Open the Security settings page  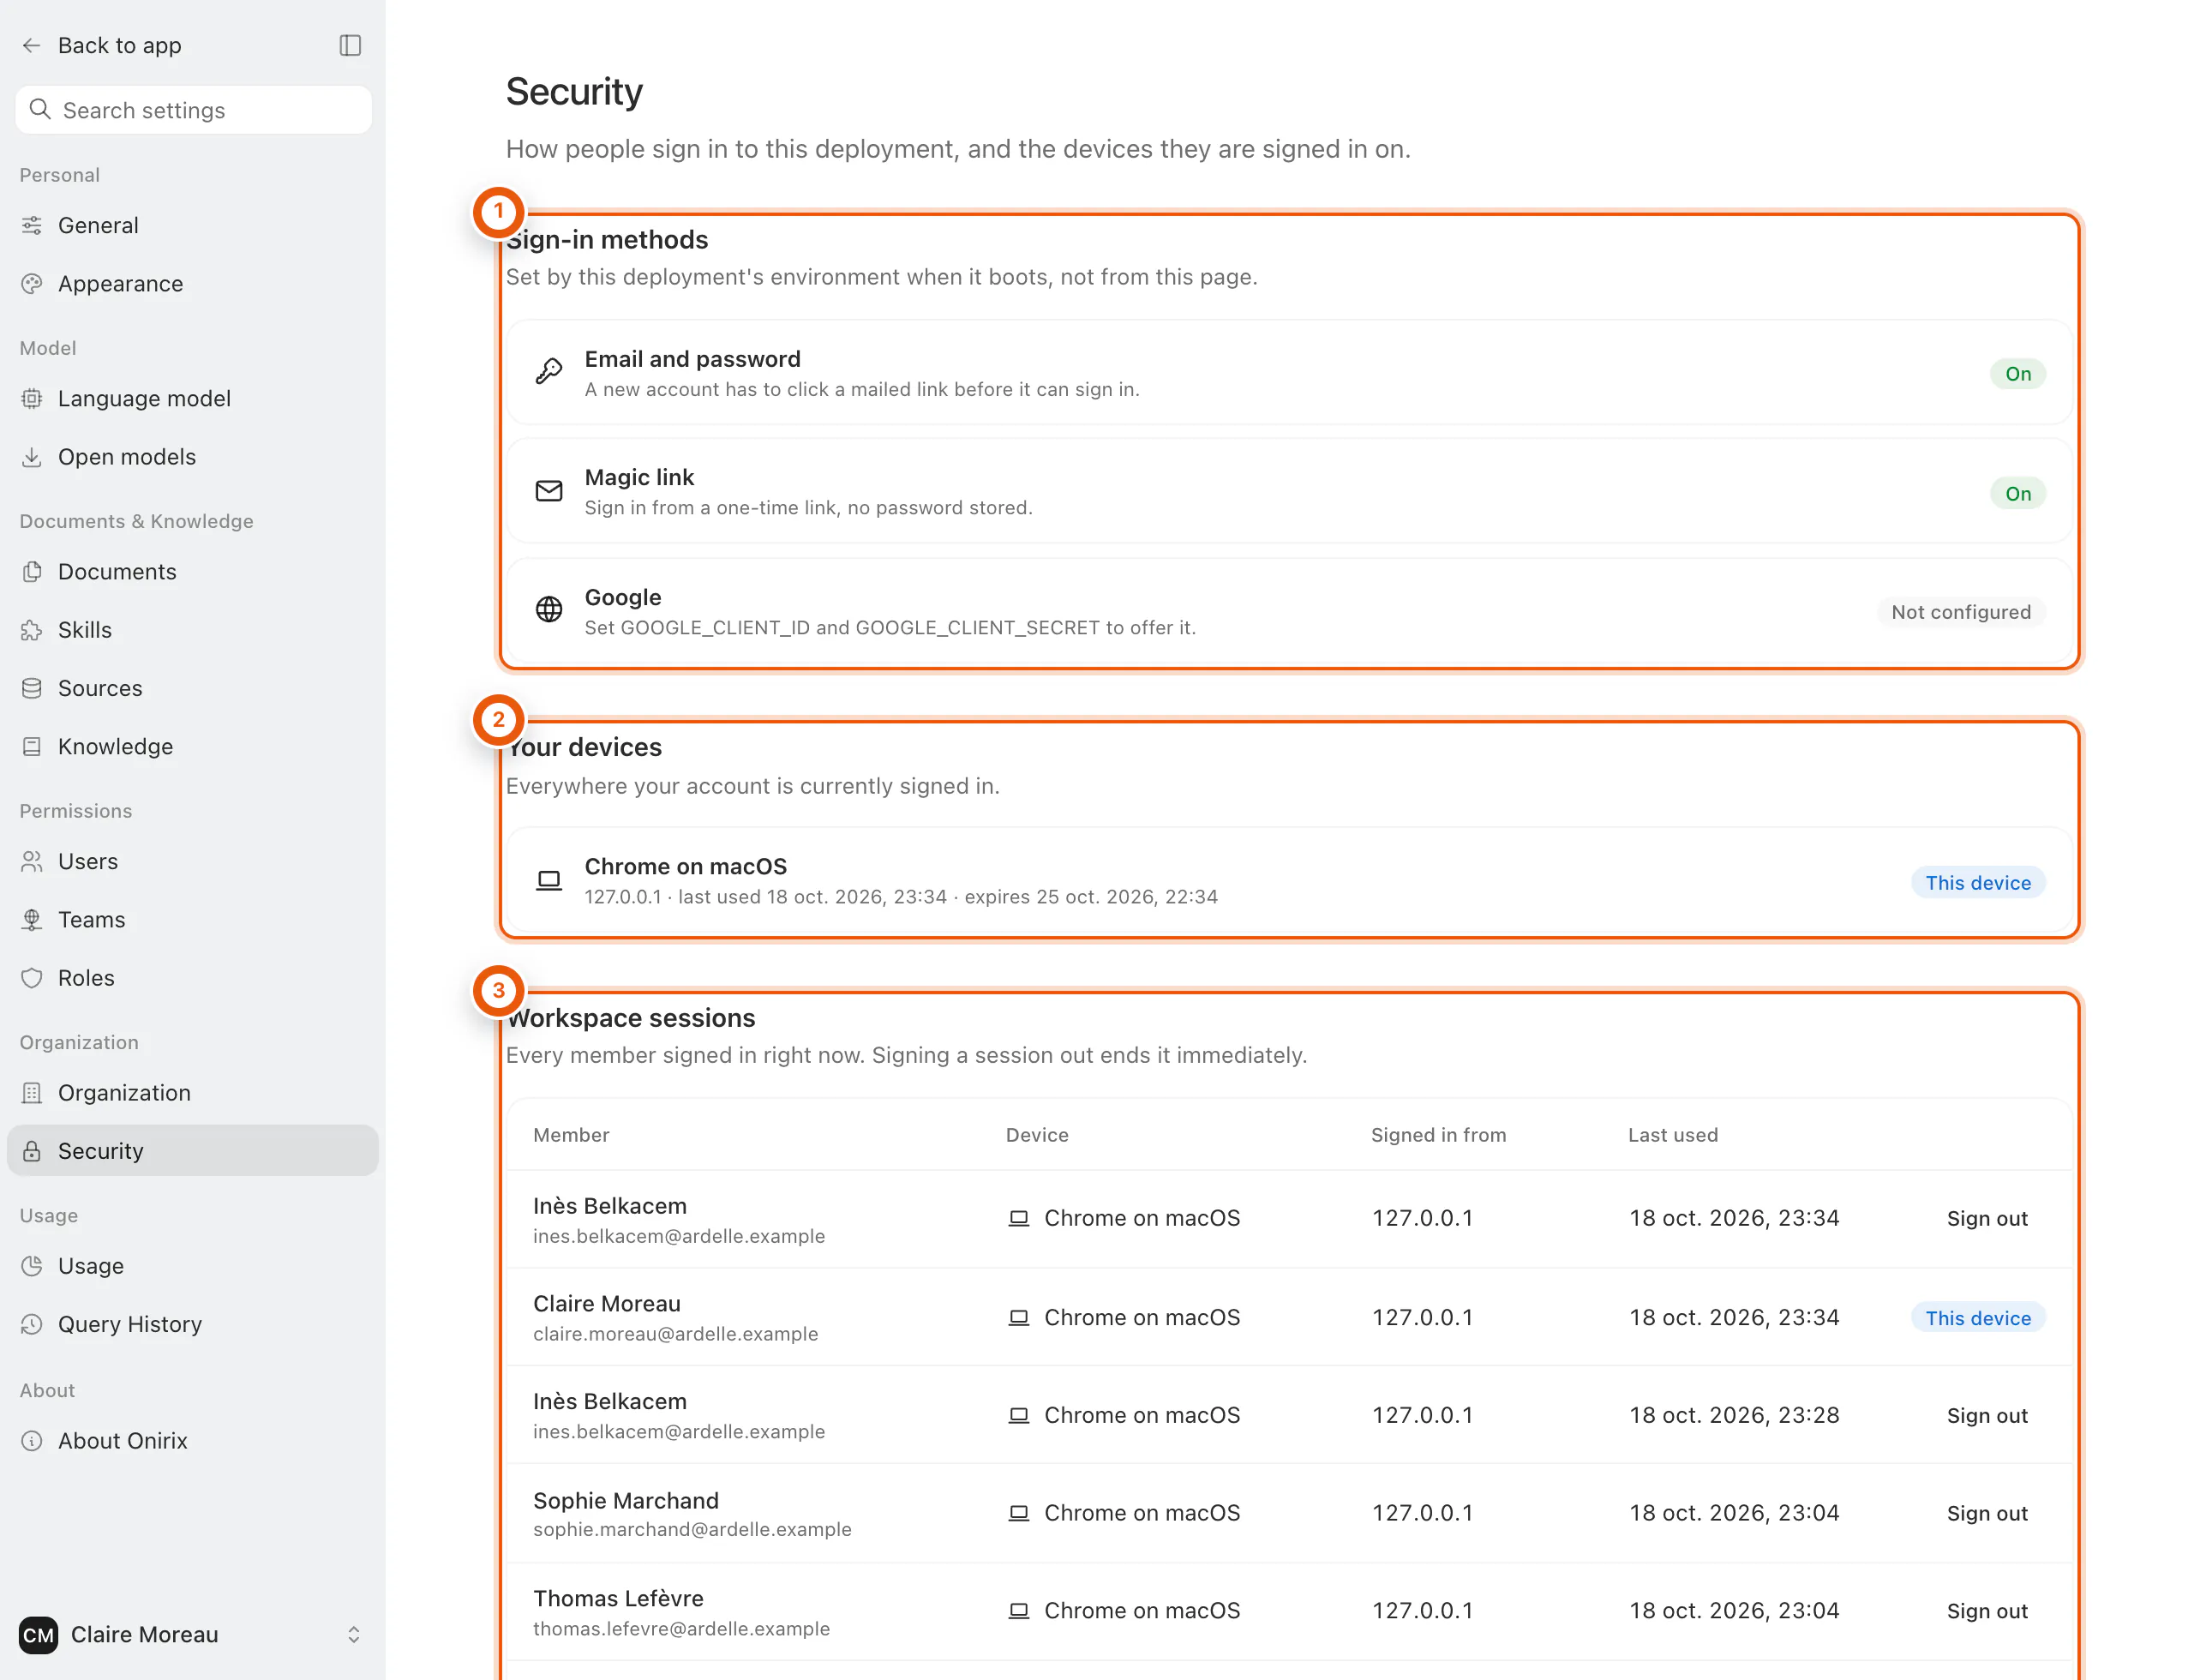[x=193, y=1151]
